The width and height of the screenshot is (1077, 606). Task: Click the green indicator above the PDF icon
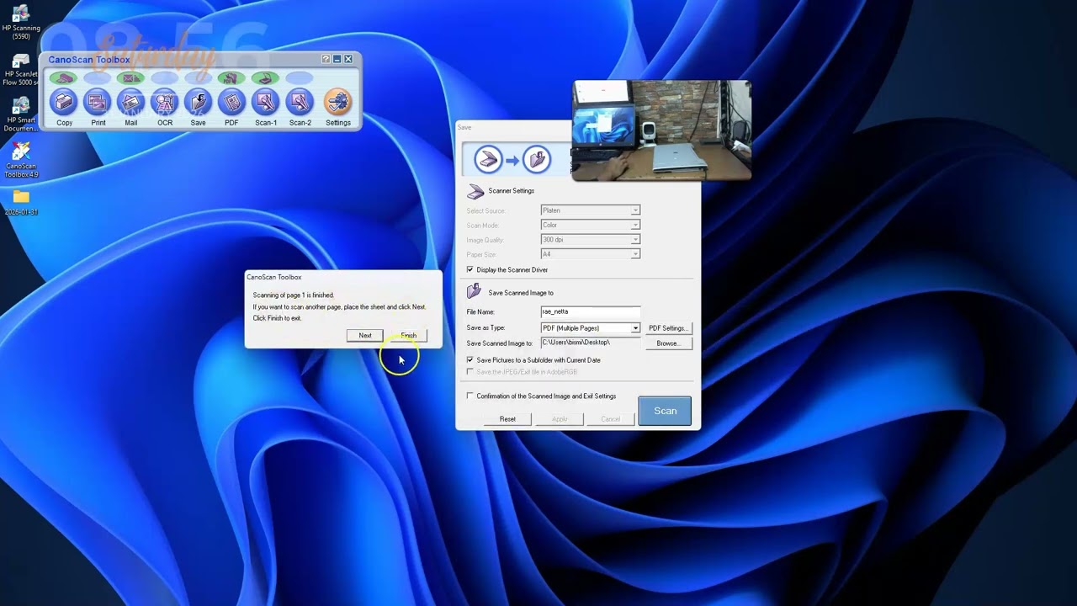click(231, 78)
